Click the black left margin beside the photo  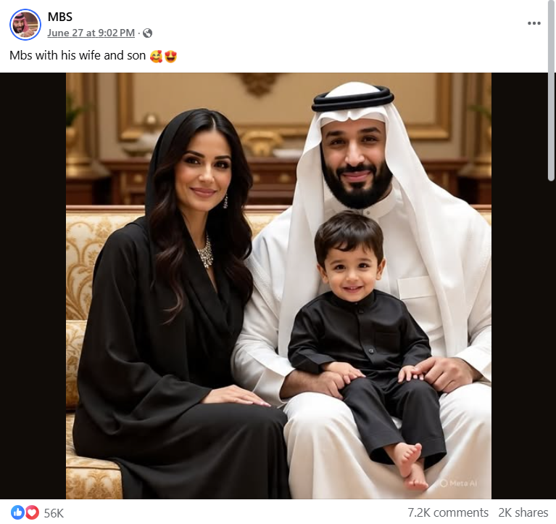[33, 286]
